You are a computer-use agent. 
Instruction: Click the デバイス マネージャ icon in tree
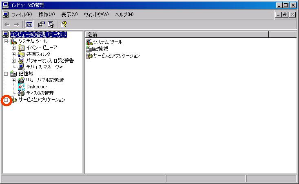coord(21,67)
